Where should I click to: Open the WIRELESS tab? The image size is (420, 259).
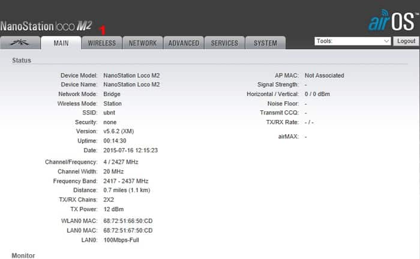point(102,43)
